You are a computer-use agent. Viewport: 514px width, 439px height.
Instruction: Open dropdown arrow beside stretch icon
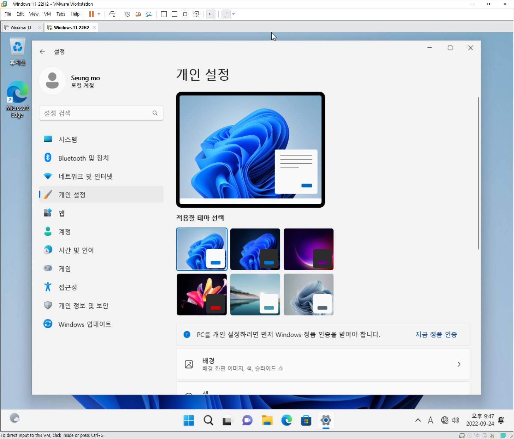pos(234,14)
